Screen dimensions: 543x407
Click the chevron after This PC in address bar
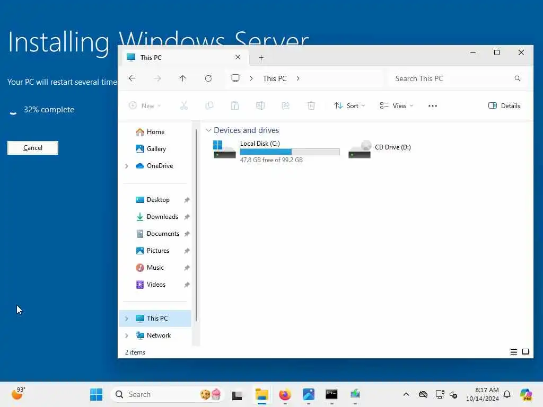point(298,78)
